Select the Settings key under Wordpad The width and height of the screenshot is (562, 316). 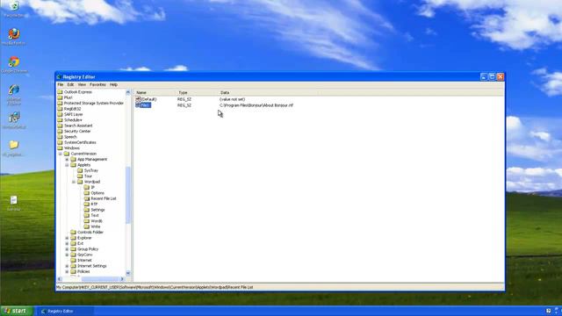97,210
